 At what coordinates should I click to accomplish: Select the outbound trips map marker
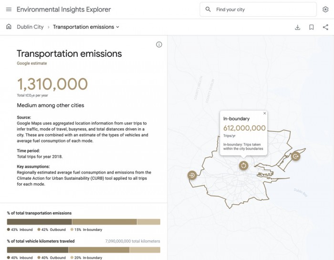pos(295,156)
